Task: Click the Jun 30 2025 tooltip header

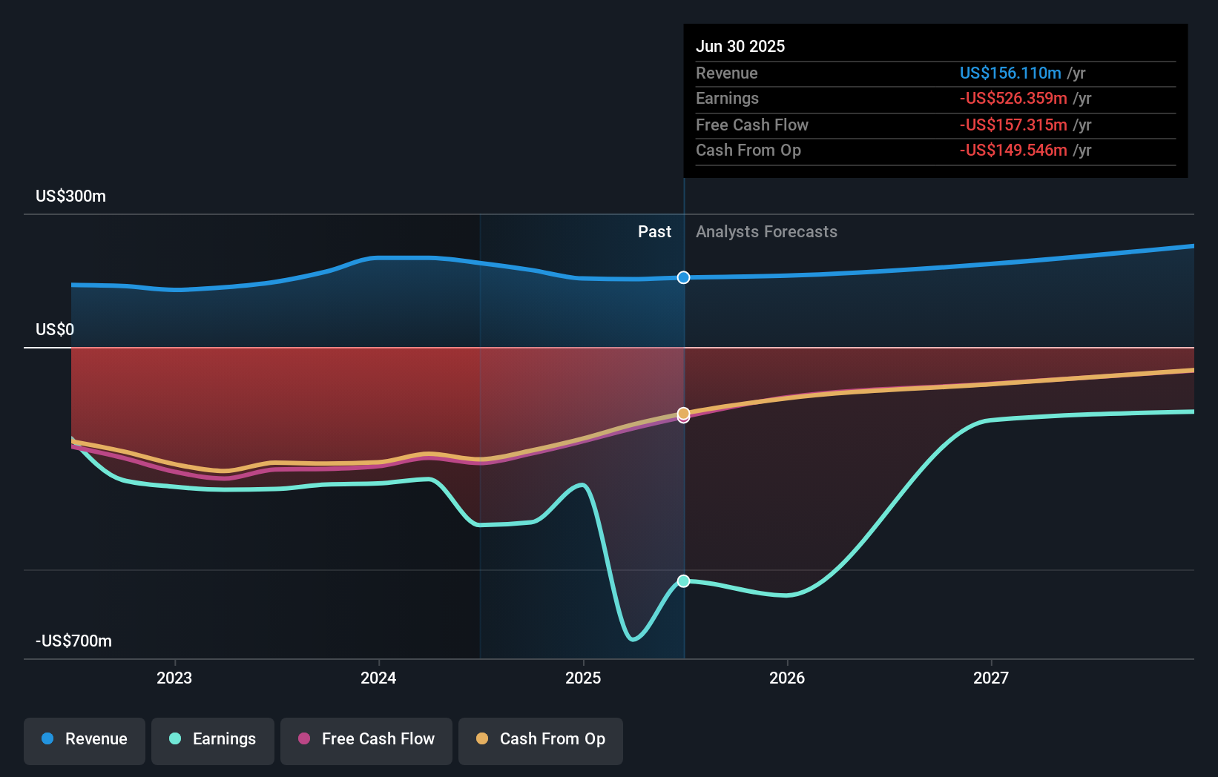Action: pyautogui.click(x=740, y=46)
